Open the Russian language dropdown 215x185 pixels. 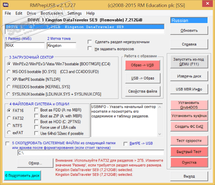[189, 21]
